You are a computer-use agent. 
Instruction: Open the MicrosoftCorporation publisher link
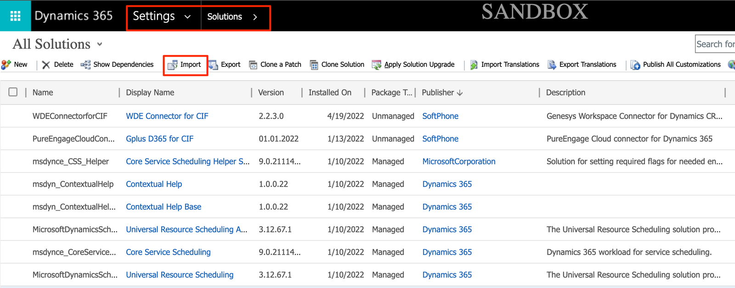(459, 162)
